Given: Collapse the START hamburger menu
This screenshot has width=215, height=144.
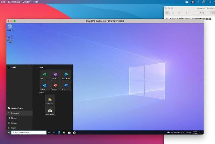Looking at the screenshot, I should (x=9, y=67).
